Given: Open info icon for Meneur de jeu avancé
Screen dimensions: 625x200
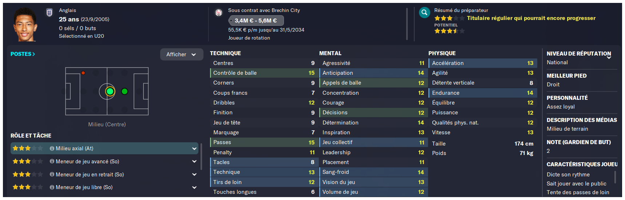Looking at the screenshot, I should (52, 162).
